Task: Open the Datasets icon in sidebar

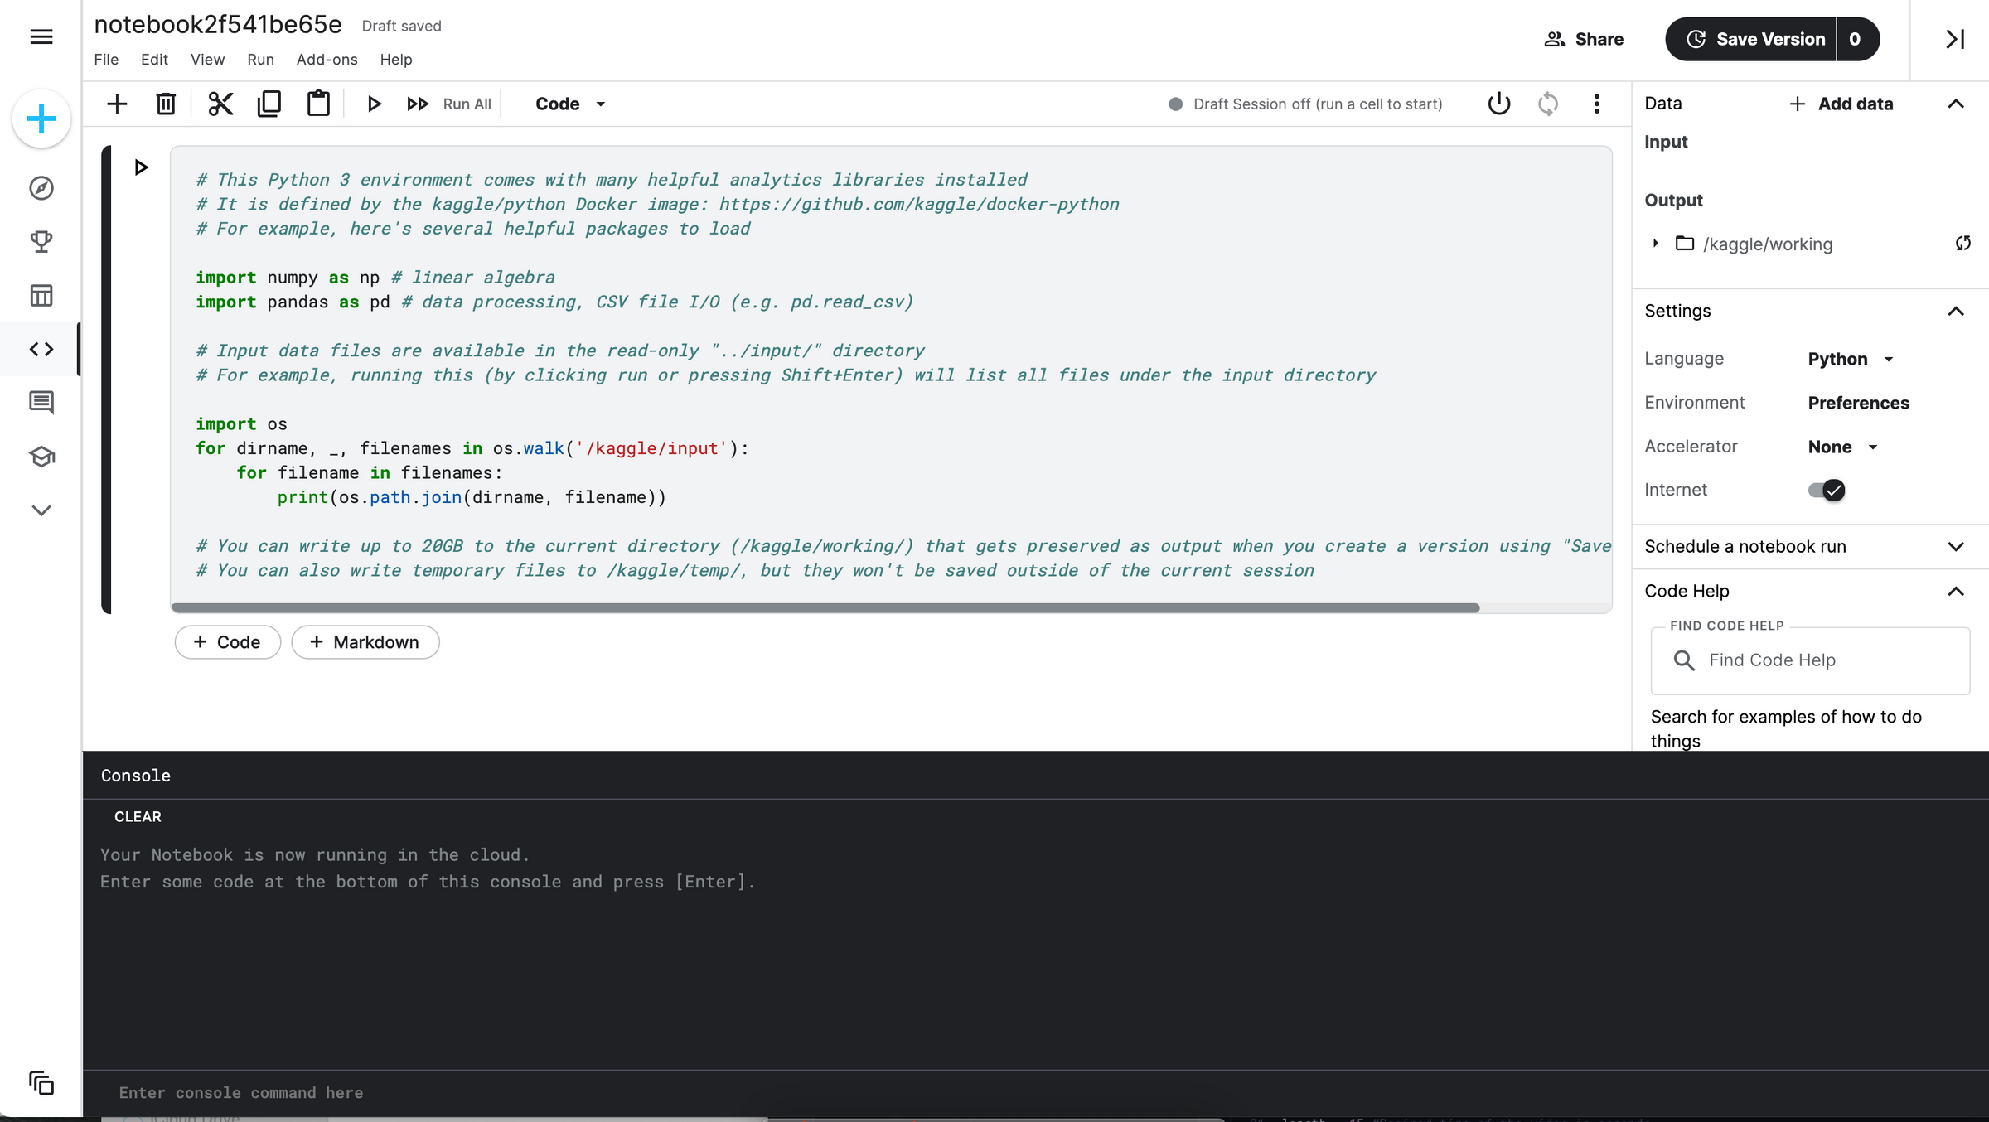Action: tap(41, 295)
